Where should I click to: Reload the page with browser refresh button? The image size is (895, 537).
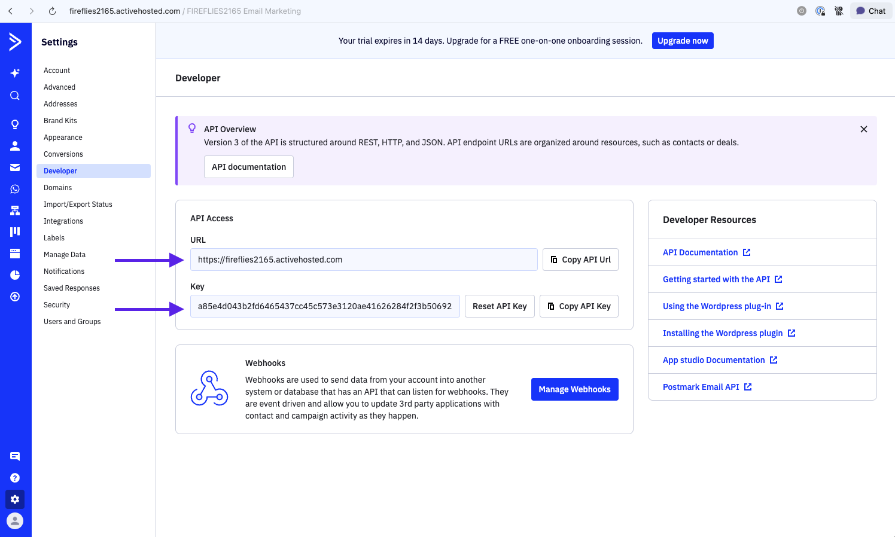pyautogui.click(x=52, y=11)
